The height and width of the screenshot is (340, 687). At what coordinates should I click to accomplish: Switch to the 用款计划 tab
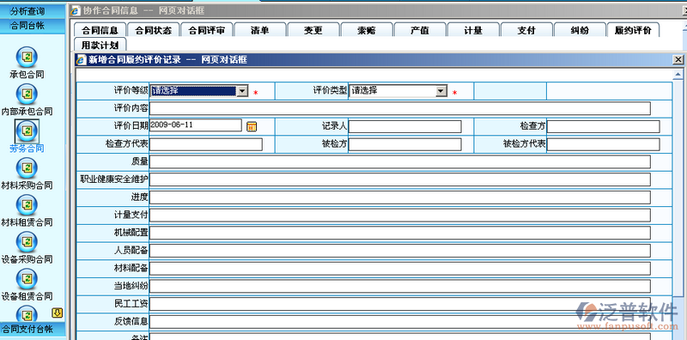(x=100, y=45)
